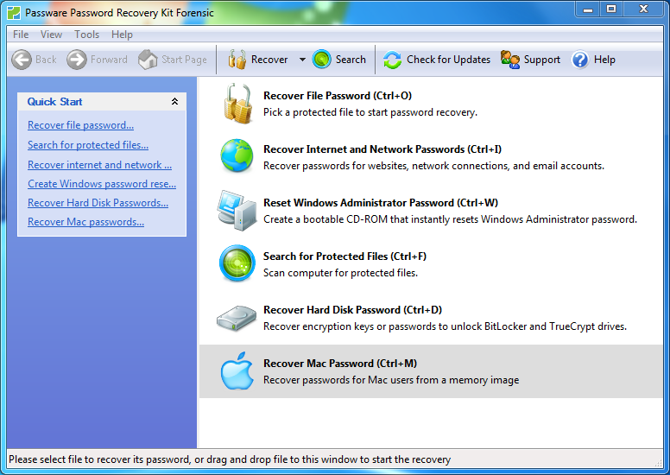Click the green radar icon for Search for Protected Files
Image resolution: width=670 pixels, height=475 pixels.
237,264
